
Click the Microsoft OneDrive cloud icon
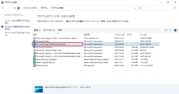pos(34,47)
